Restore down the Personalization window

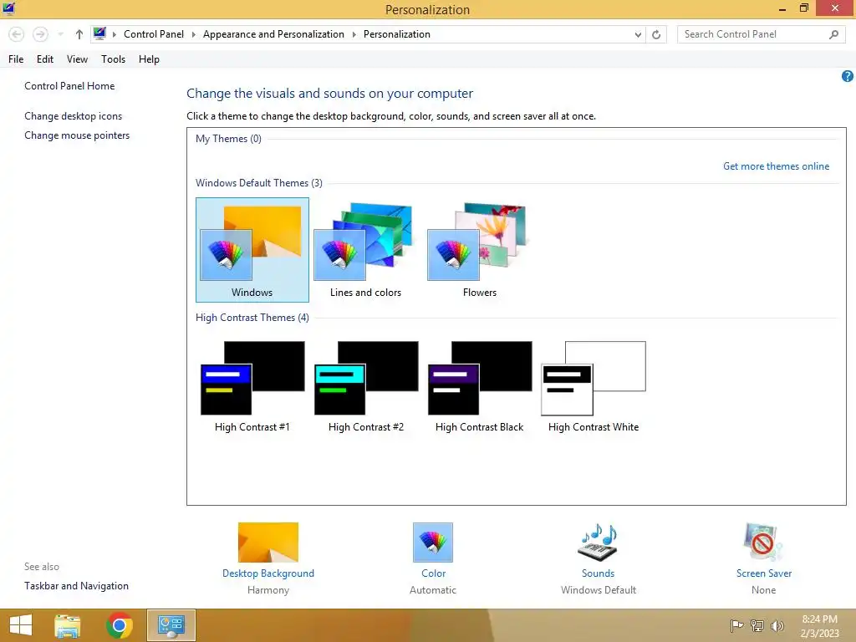pos(804,8)
